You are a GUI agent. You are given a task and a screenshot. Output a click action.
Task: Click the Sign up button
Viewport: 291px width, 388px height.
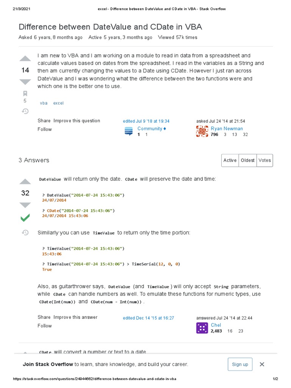click(x=240, y=364)
